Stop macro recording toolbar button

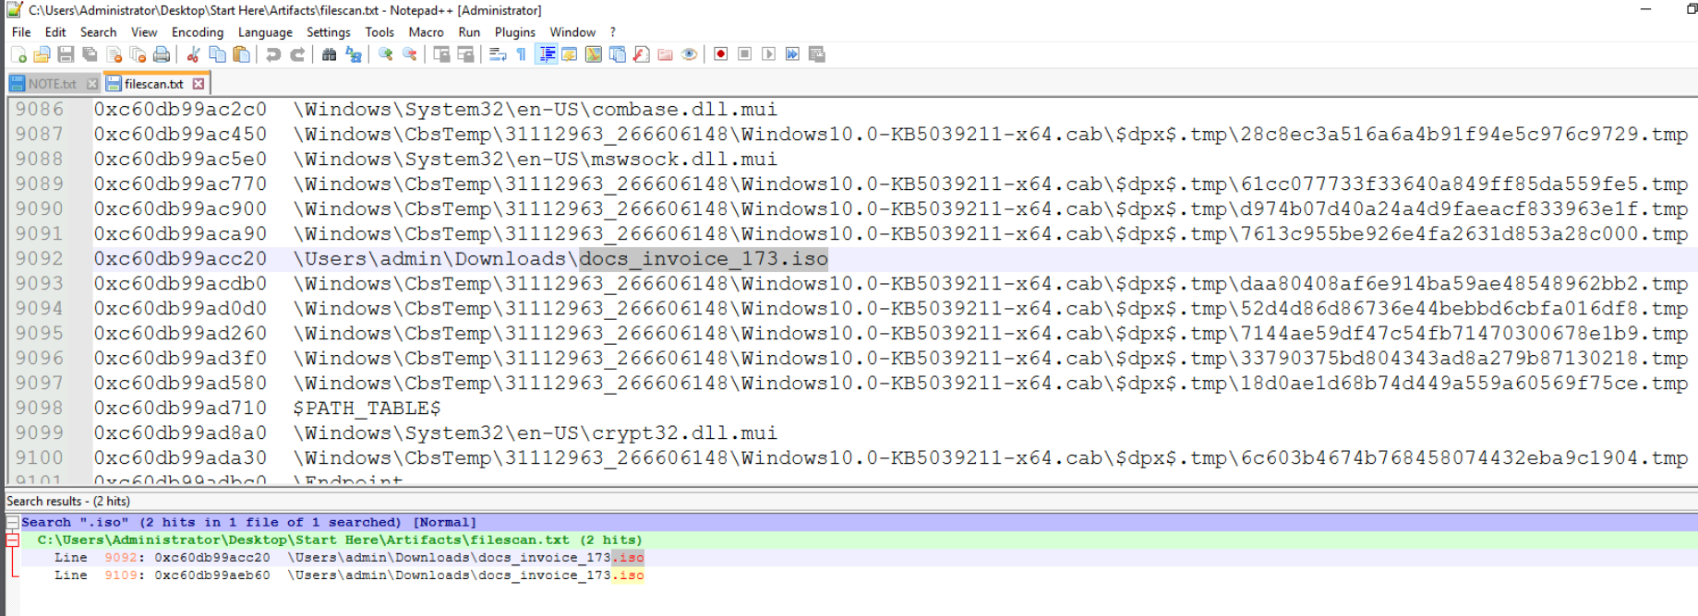(744, 54)
